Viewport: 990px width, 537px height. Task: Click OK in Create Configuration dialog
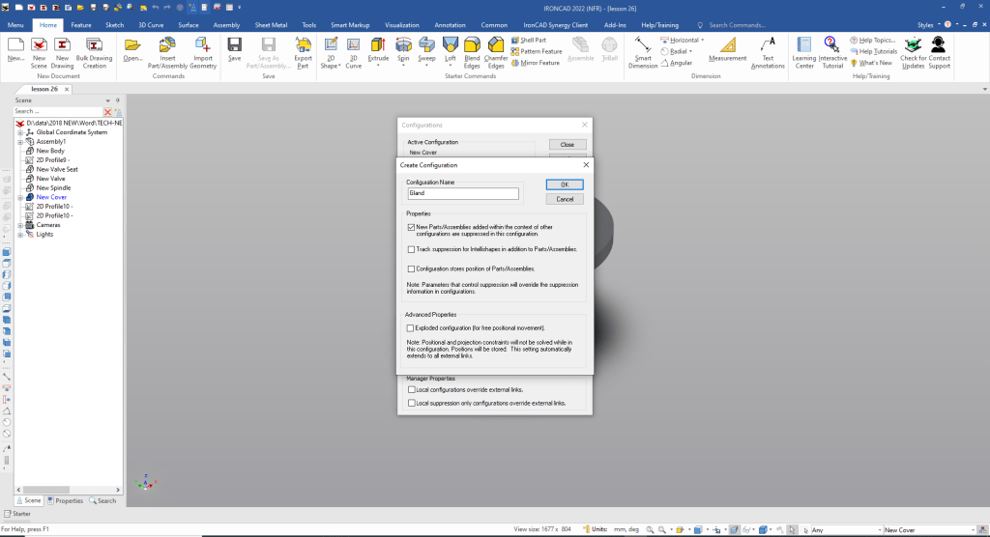(x=565, y=184)
